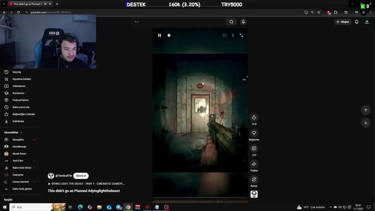Viewport: 375px width, 211px height.
Task: Select the This didn't go as Planned tab
Action: pyautogui.click(x=28, y=4)
